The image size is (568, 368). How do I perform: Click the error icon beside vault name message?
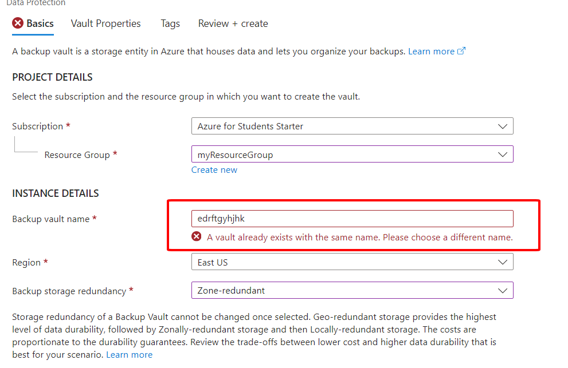197,236
